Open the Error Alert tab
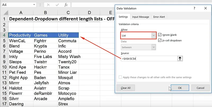The image size is (212, 107). coord(159,17)
